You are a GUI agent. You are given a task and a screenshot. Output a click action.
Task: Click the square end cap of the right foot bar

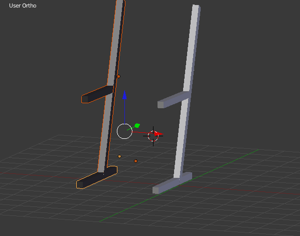pos(156,190)
